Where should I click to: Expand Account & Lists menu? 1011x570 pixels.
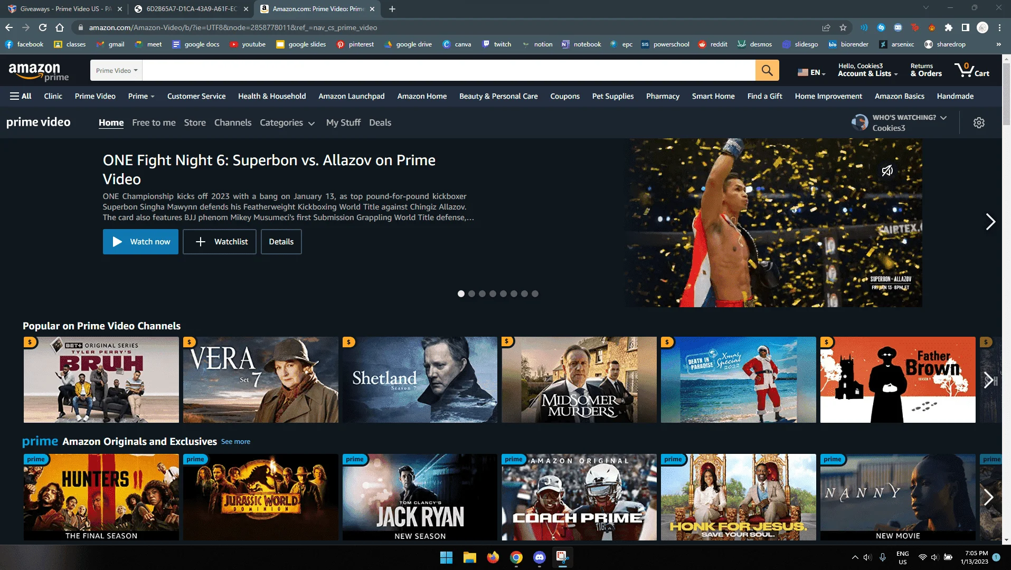867,70
